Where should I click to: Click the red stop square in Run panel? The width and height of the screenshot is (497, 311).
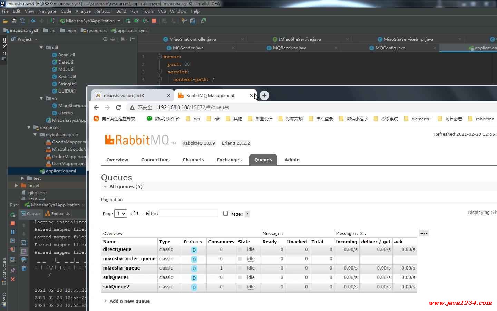(13, 223)
